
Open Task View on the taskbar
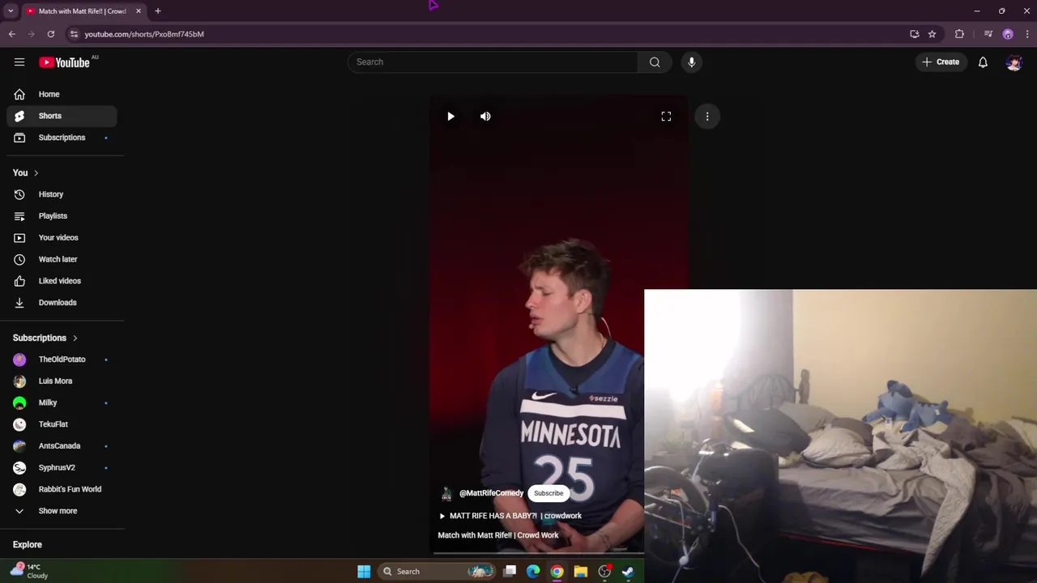point(510,572)
